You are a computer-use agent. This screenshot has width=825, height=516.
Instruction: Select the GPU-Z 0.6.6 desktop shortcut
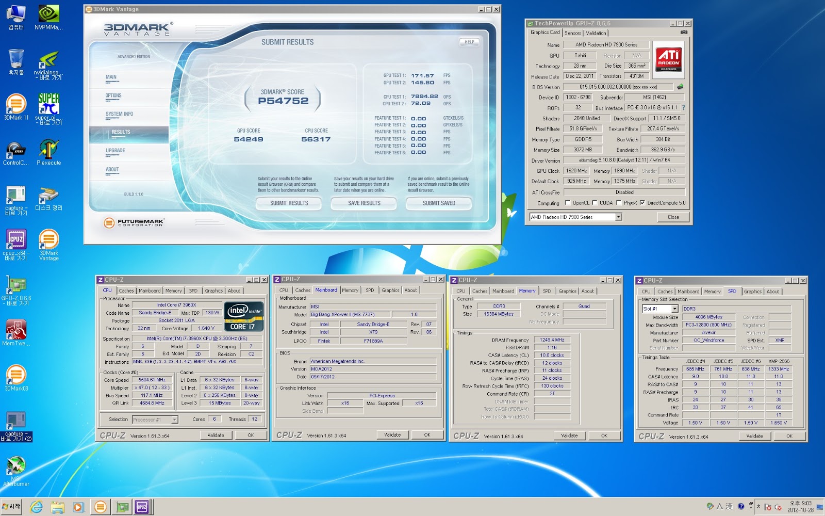click(16, 291)
